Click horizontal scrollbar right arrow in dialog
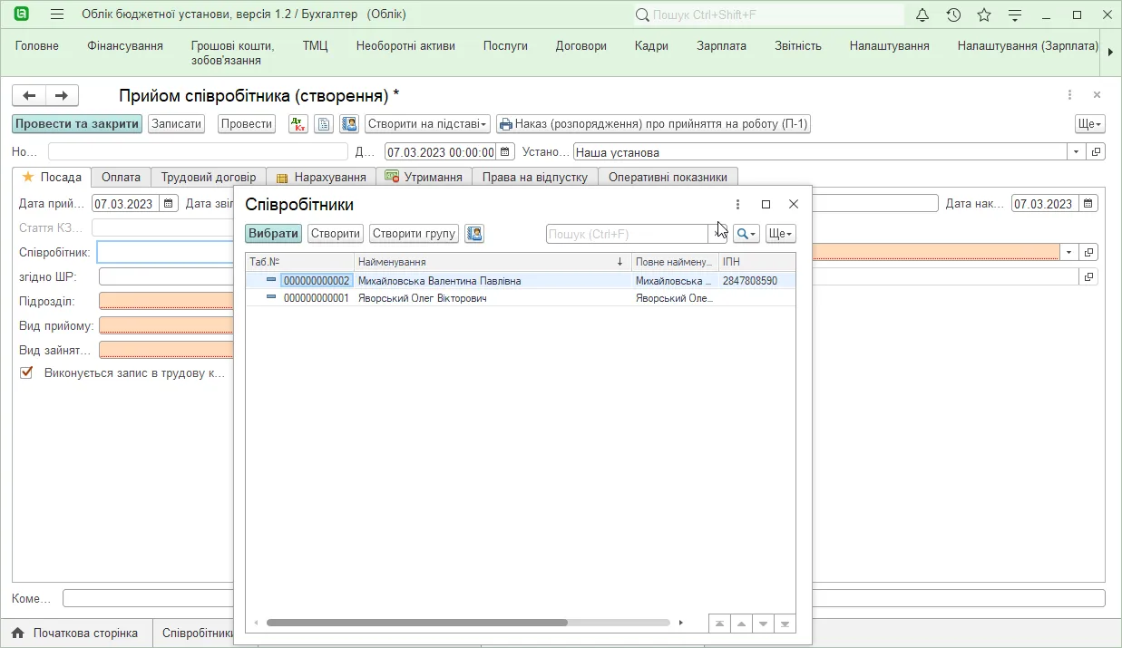The image size is (1122, 648). pyautogui.click(x=681, y=623)
